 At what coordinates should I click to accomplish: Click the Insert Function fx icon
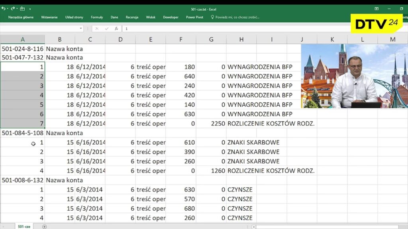(116, 29)
